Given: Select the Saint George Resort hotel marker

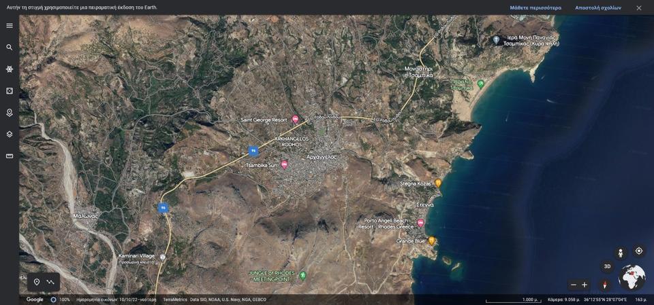Looking at the screenshot, I should [295, 120].
